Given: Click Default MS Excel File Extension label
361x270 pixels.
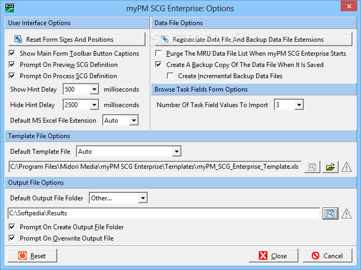Looking at the screenshot, I should point(53,121).
